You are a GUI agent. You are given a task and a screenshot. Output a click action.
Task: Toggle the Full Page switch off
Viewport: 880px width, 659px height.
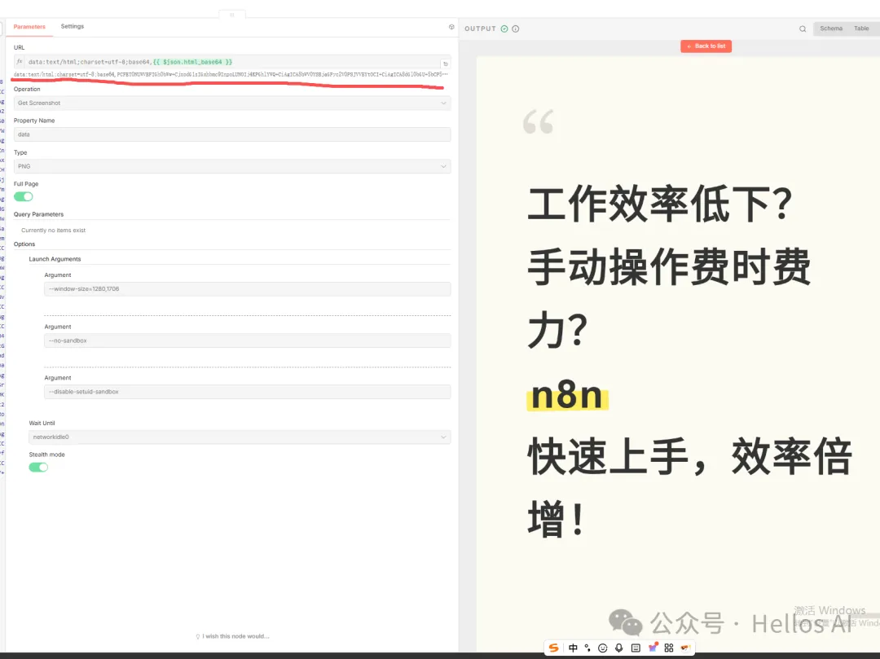(24, 196)
